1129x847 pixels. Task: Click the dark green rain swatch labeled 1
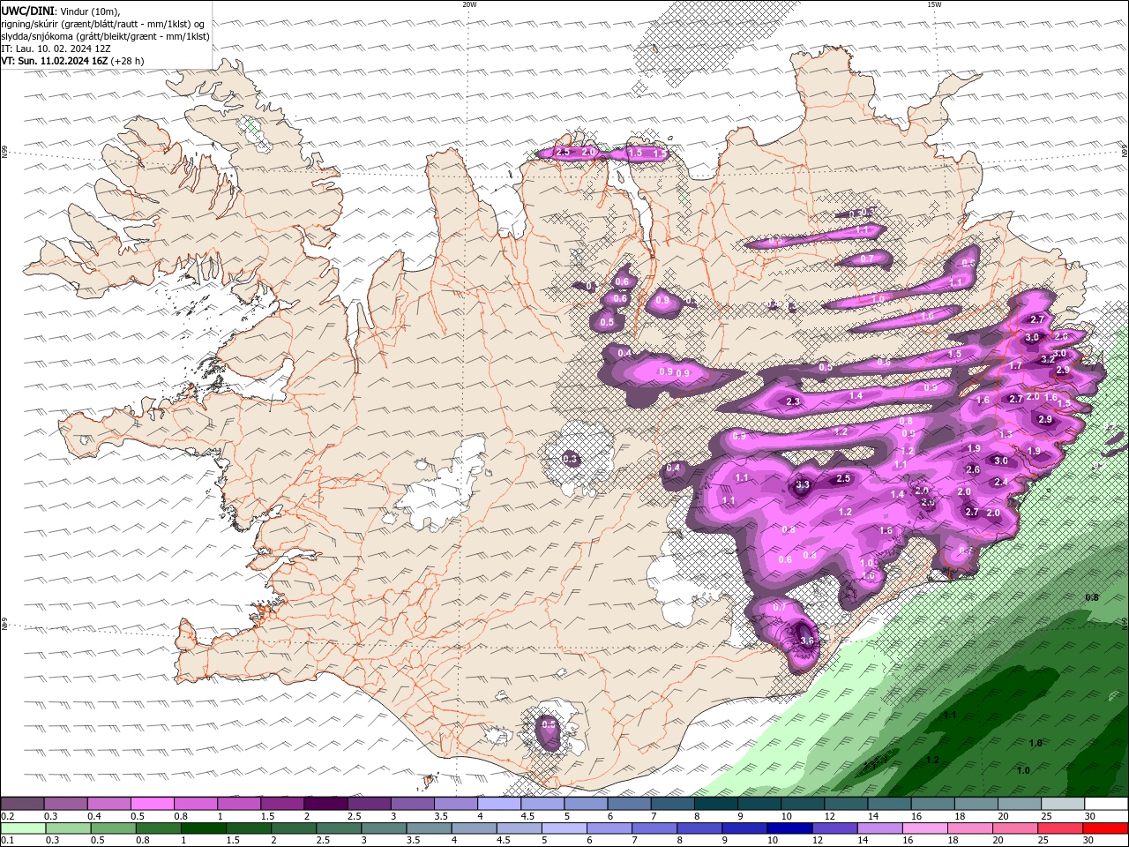click(x=204, y=828)
